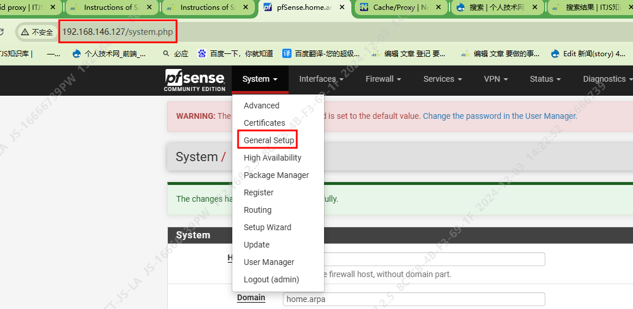Click the Cache/Proxy tab favicon

pyautogui.click(x=364, y=8)
